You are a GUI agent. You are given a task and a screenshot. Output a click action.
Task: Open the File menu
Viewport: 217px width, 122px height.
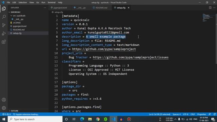(x=8, y=2)
